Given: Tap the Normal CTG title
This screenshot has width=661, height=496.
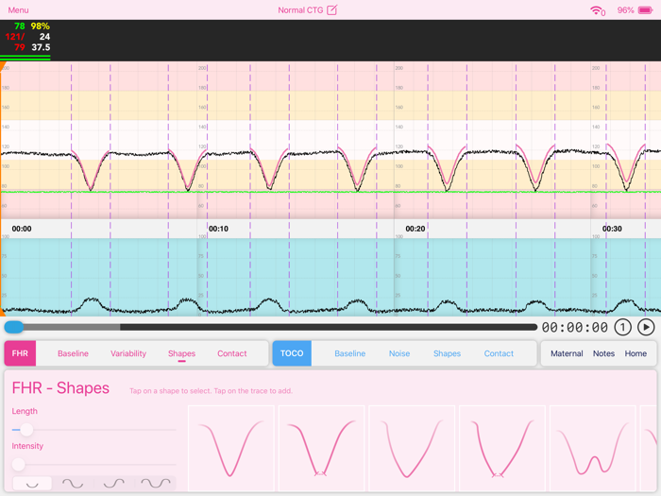Looking at the screenshot, I should pos(300,9).
